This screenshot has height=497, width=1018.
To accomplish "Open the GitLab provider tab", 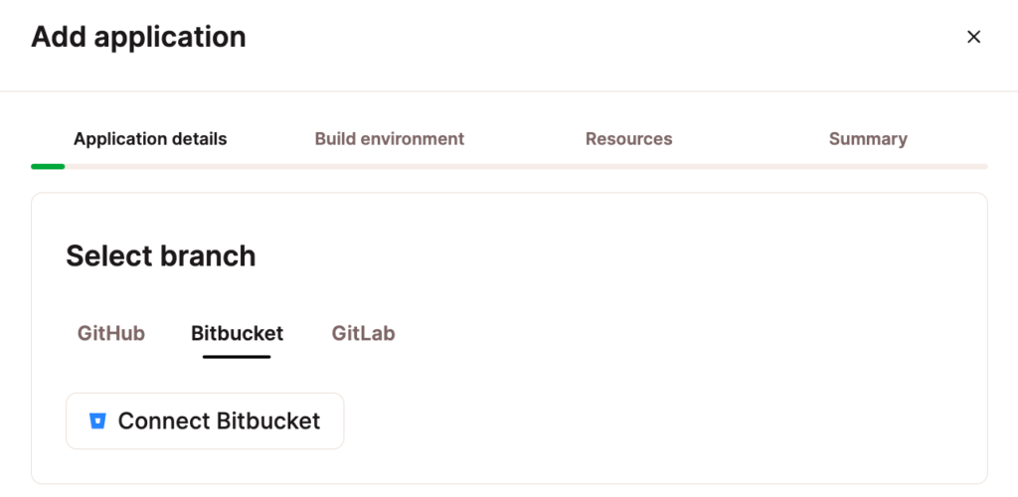I will coord(363,333).
